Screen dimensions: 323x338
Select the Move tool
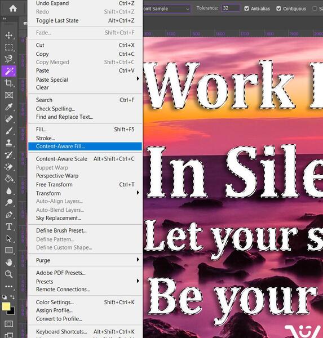click(9, 35)
